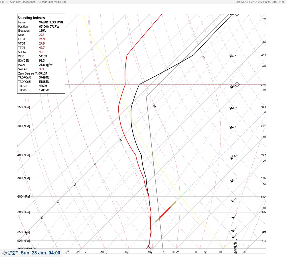The image size is (286, 257).
Task: Click the TTOT value 49.7
Action: 42,48
